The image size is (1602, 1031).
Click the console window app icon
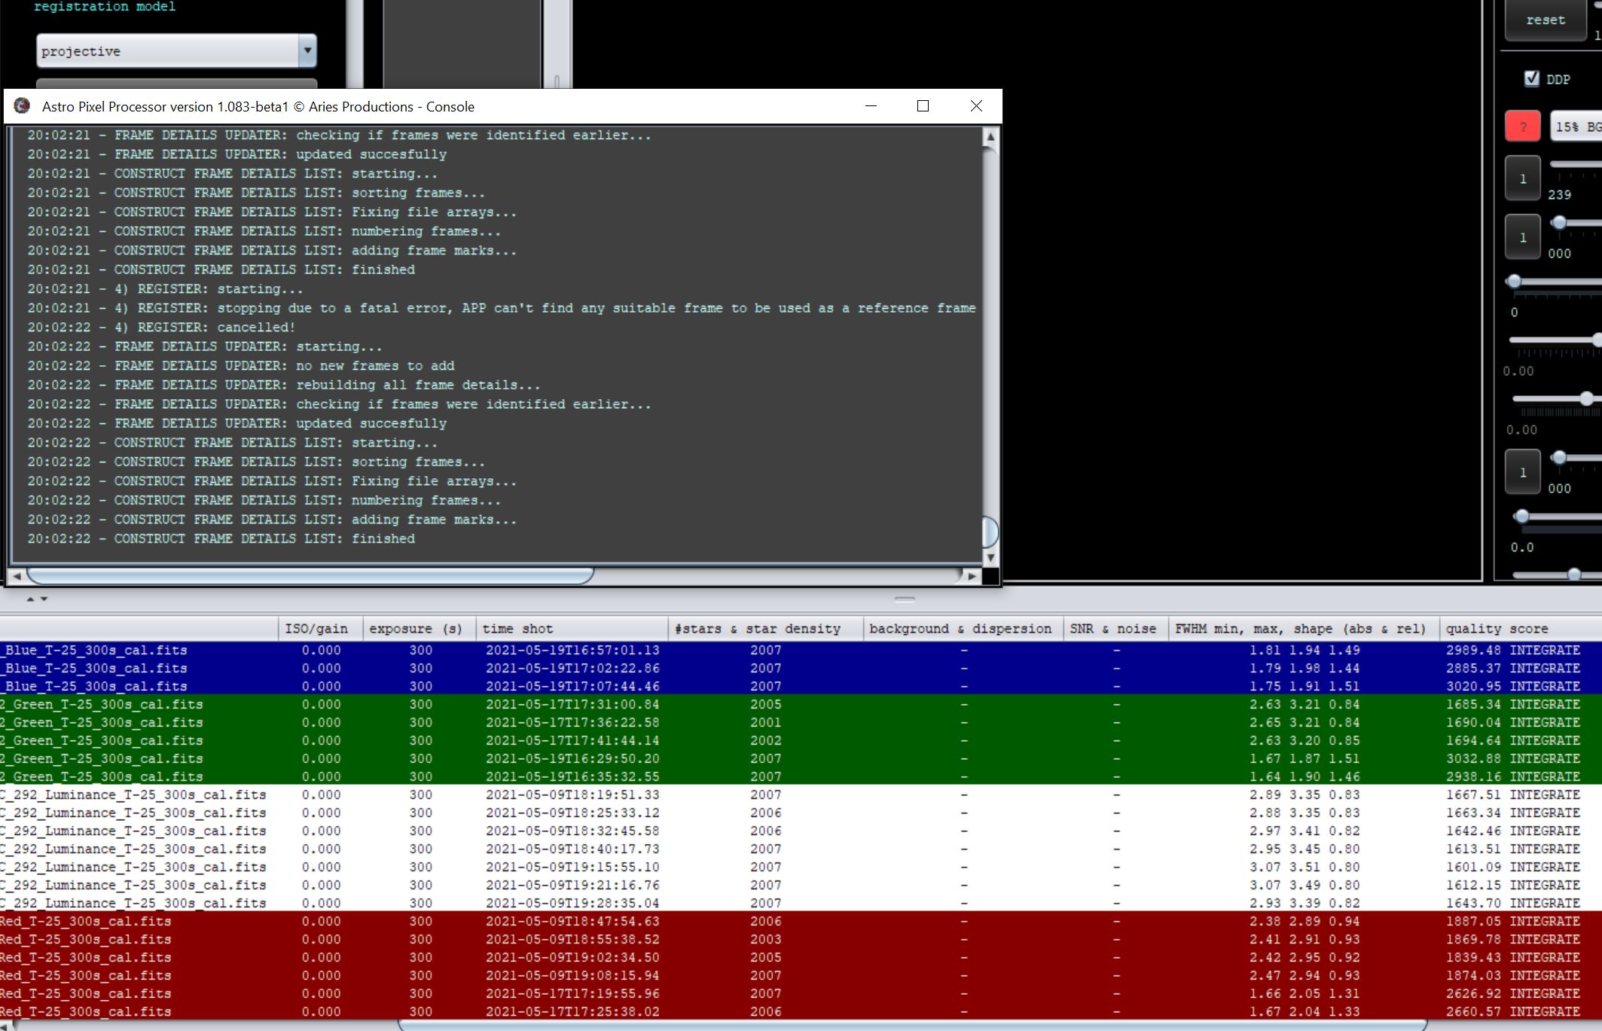(22, 106)
